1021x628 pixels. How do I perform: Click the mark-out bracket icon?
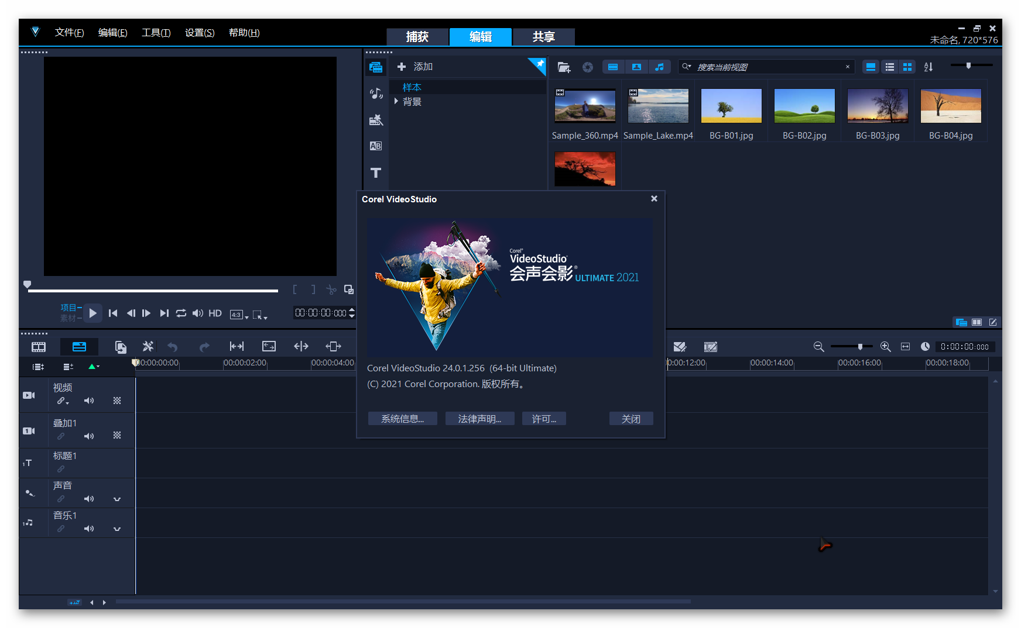click(313, 289)
